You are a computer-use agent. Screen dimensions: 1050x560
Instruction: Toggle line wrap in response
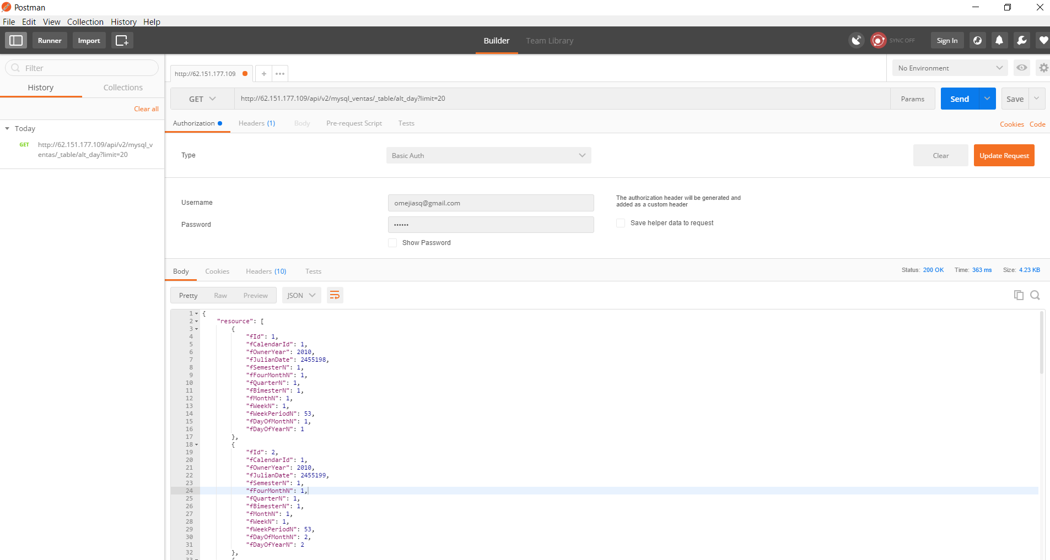coord(335,295)
